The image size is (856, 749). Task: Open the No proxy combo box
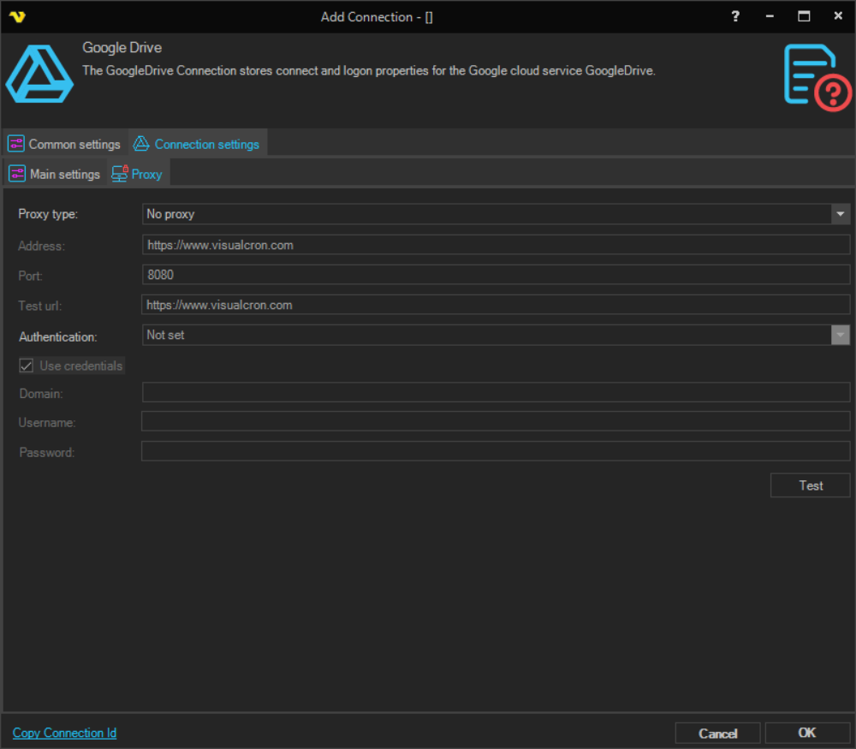(486, 214)
